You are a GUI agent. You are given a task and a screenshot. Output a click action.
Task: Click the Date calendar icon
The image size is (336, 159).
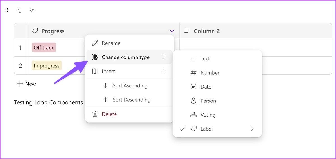pos(193,87)
